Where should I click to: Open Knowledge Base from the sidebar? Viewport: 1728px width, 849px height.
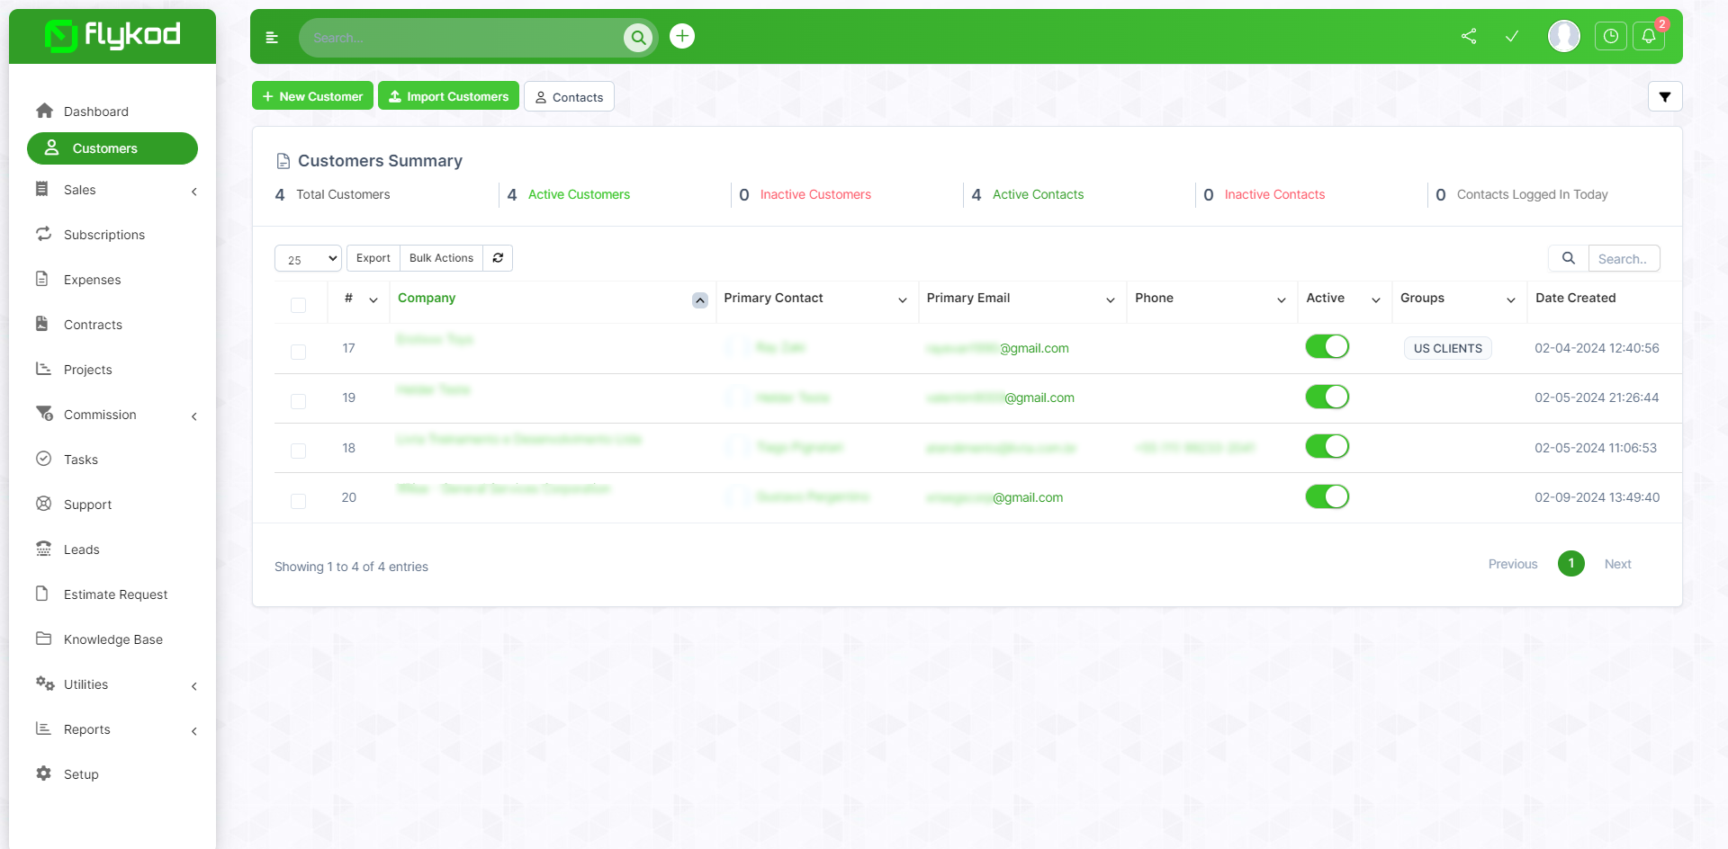click(x=112, y=639)
